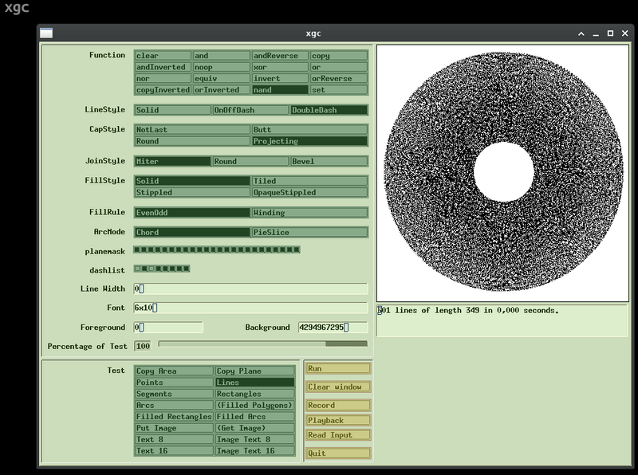This screenshot has width=638, height=475.
Task: Click the shade (roll up) window arrow
Action: coord(581,33)
